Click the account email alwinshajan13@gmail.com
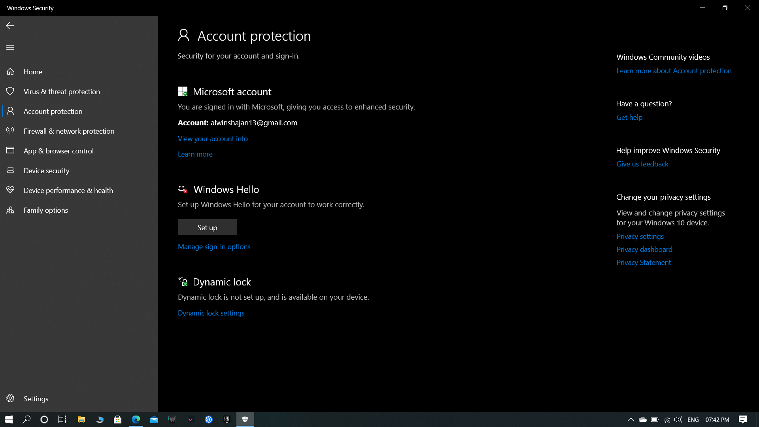 point(254,123)
